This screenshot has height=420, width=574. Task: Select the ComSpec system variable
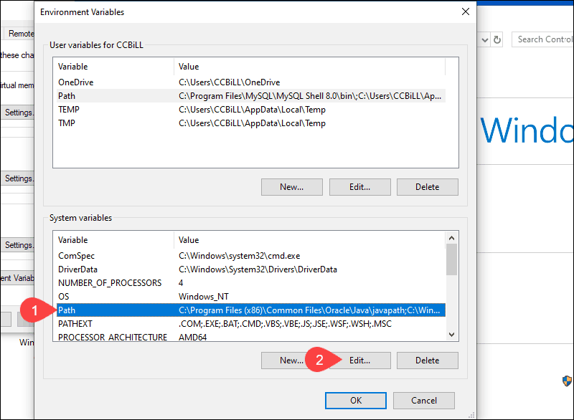coord(250,255)
